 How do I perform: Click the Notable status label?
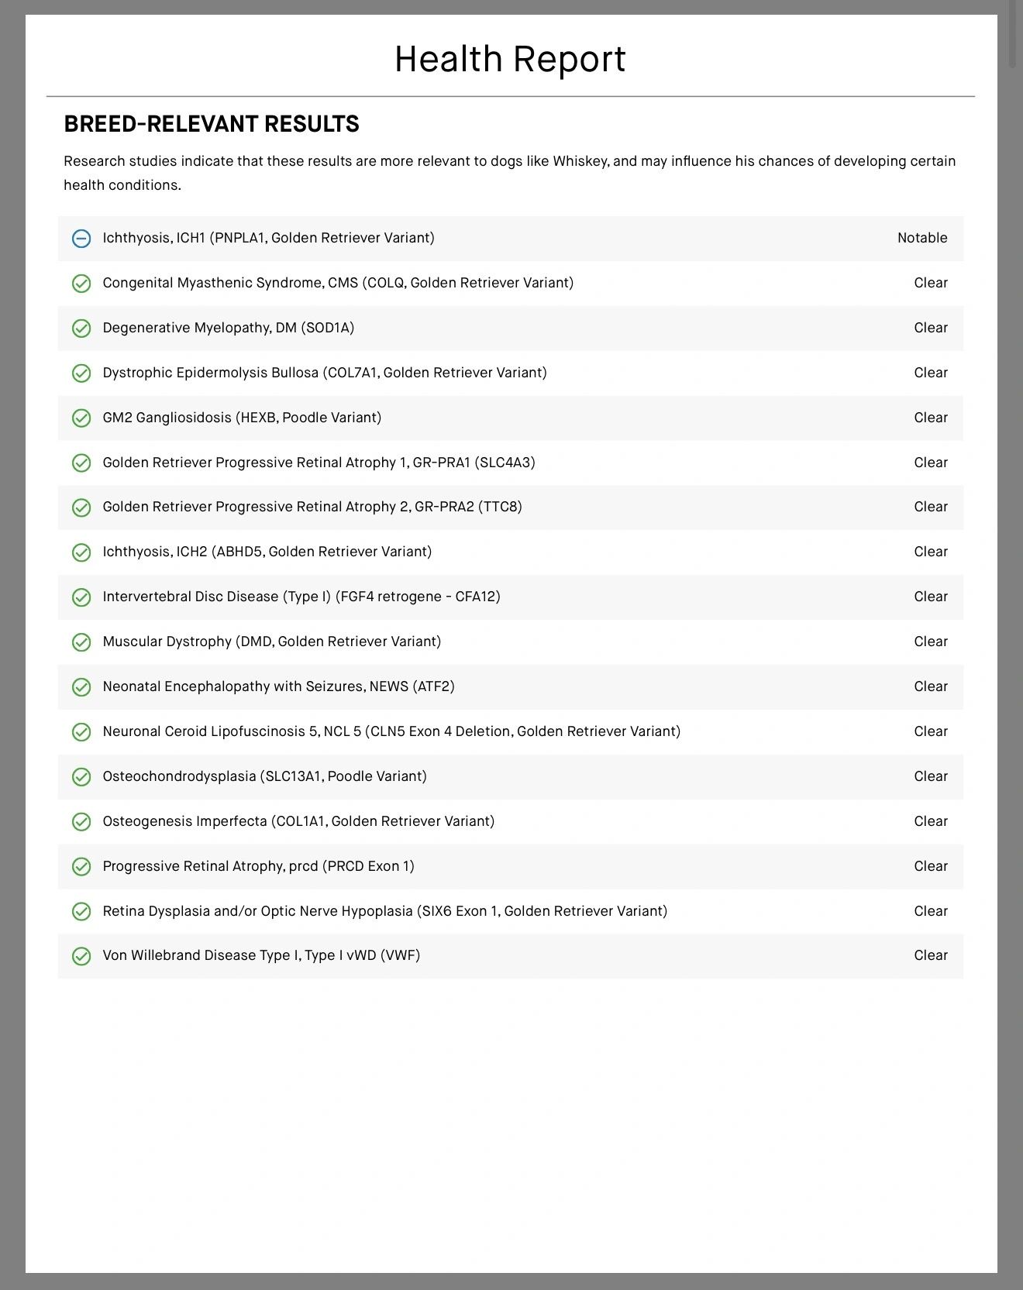pyautogui.click(x=922, y=238)
